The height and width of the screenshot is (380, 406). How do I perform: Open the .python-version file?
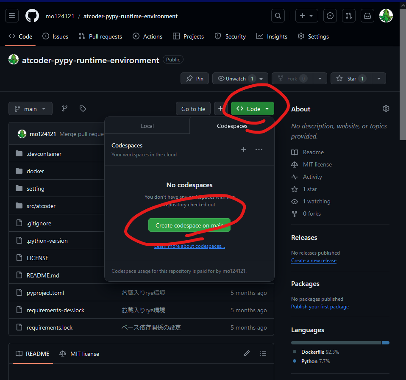pos(47,241)
